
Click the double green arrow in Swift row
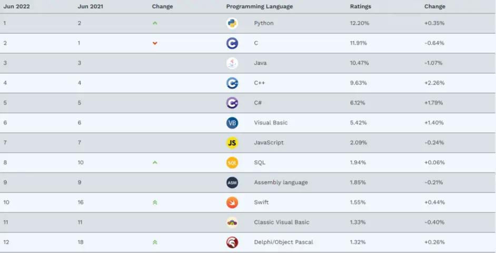pyautogui.click(x=155, y=203)
